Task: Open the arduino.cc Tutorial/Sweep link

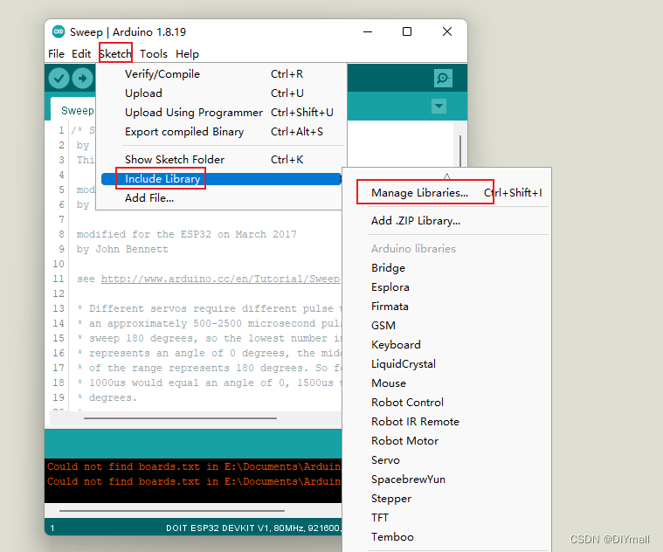Action: click(x=220, y=279)
